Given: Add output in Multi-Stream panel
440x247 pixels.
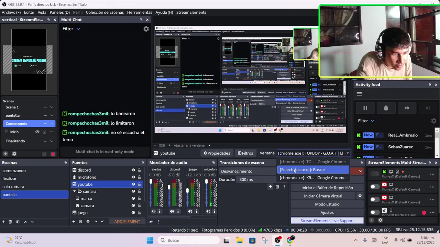Looking at the screenshot, I should click(x=372, y=220).
